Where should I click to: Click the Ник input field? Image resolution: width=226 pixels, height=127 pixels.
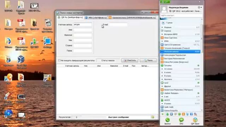point(83,40)
